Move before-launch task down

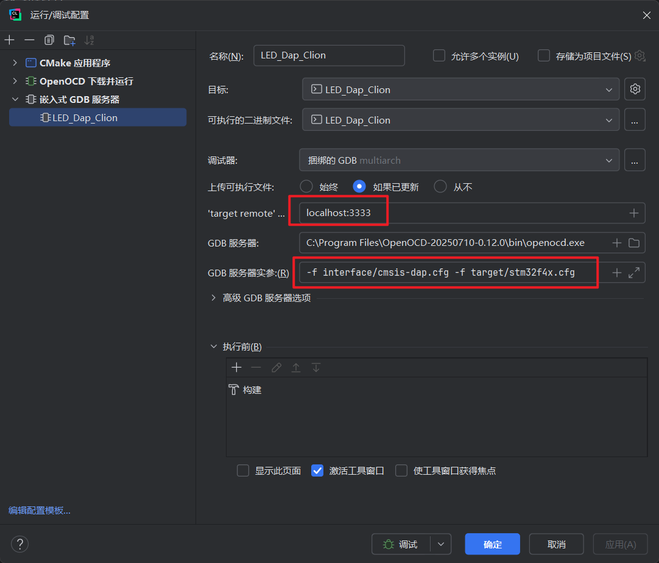(x=315, y=368)
